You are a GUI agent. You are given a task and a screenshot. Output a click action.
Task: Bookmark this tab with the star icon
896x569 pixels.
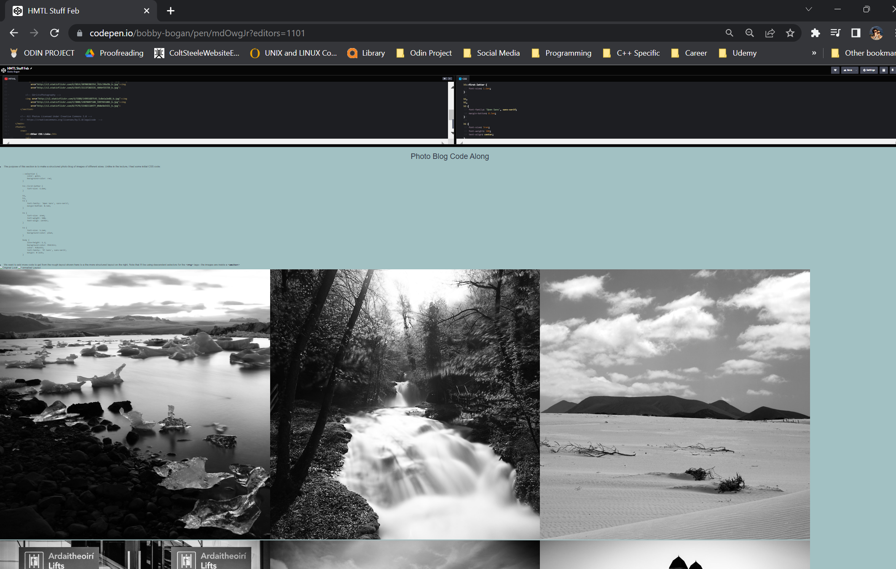tap(790, 33)
